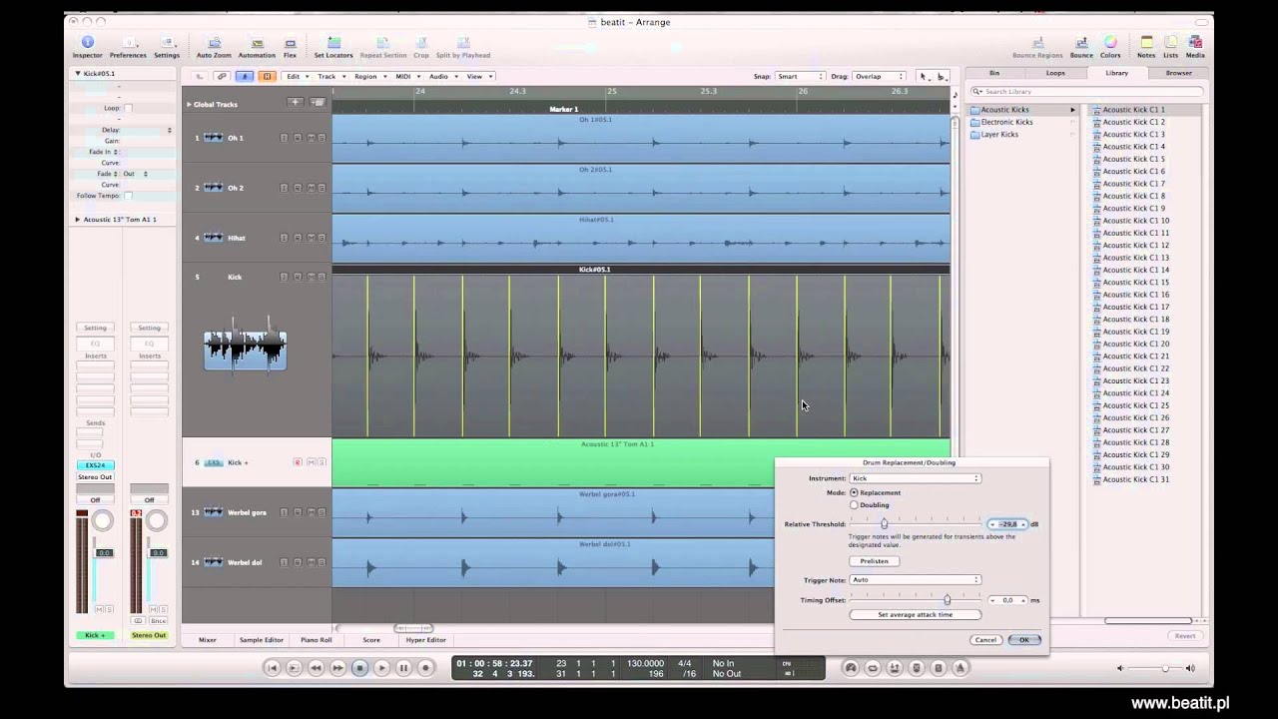
Task: Stop playback in the transport
Action: tap(359, 668)
